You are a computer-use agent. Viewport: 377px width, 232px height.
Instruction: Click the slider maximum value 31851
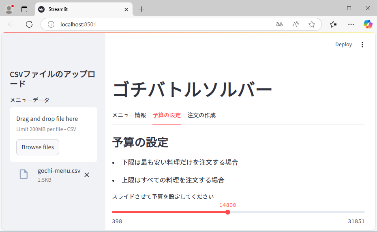point(356,221)
